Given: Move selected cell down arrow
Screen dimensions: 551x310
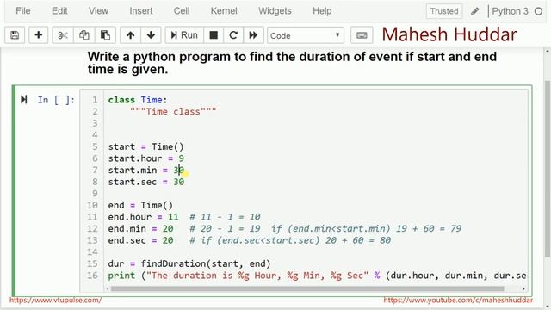Looking at the screenshot, I should point(152,35).
